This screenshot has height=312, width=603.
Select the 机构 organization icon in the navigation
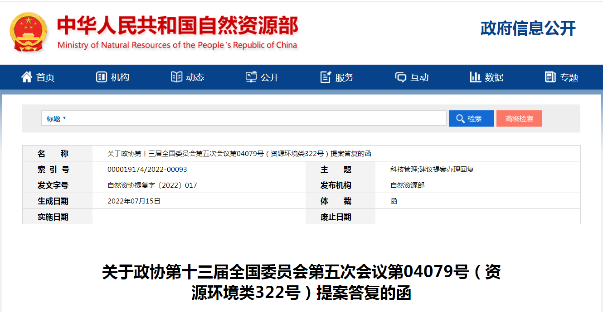(x=101, y=77)
